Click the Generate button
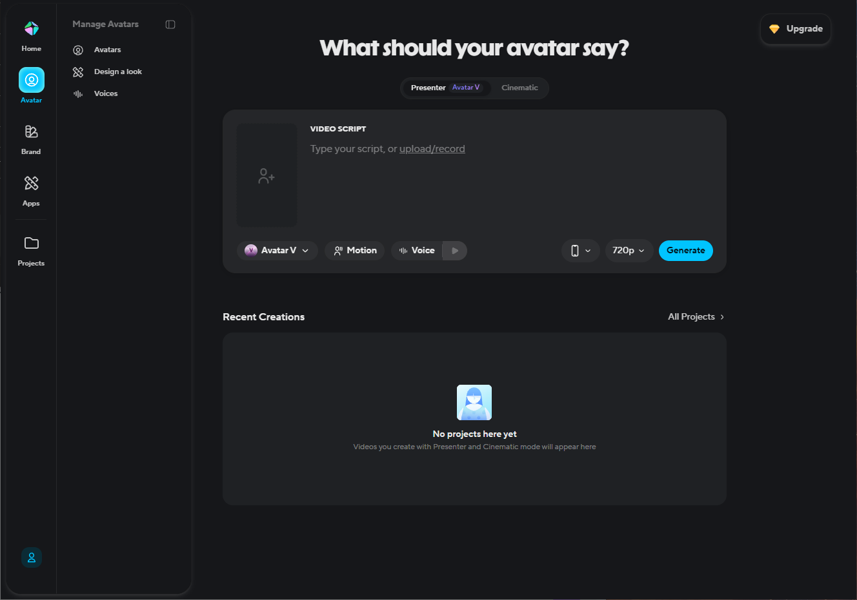Viewport: 857px width, 600px height. click(686, 251)
